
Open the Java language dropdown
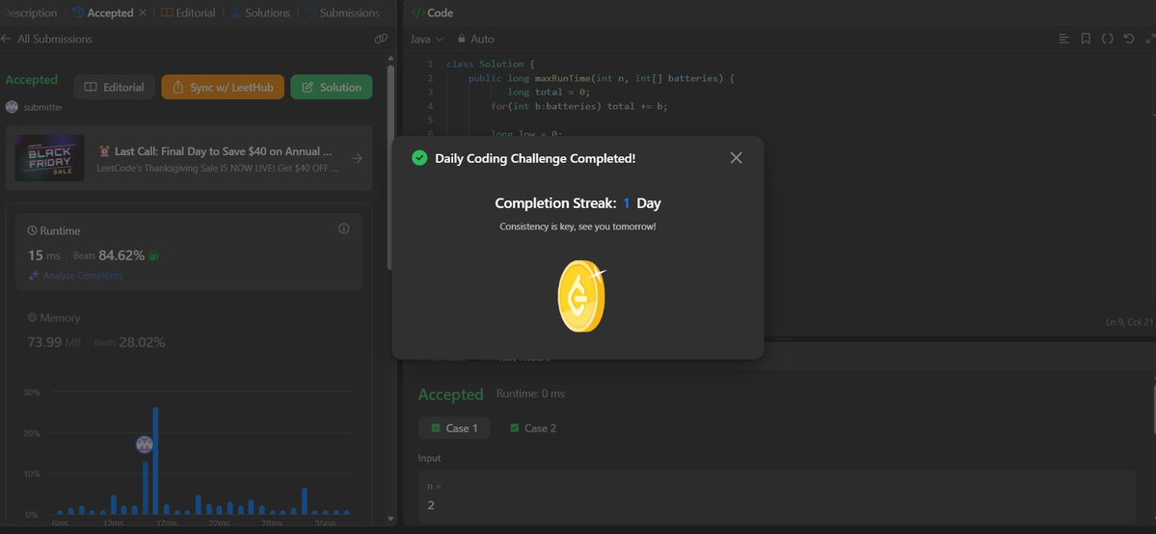click(427, 40)
